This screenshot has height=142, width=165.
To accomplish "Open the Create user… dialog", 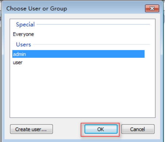I will point(31,129).
